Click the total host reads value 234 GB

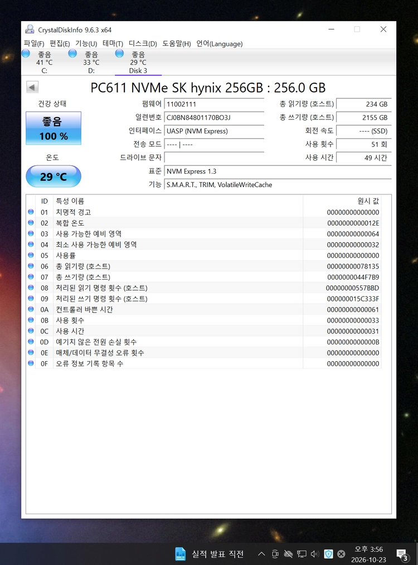[364, 104]
